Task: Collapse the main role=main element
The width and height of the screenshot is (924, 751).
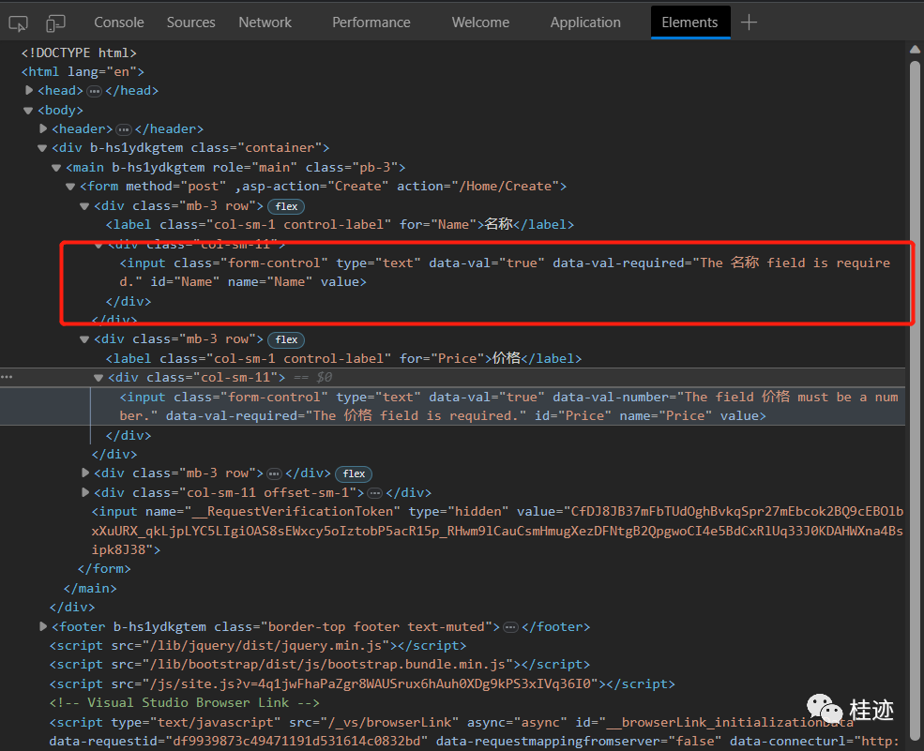Action: (56, 168)
